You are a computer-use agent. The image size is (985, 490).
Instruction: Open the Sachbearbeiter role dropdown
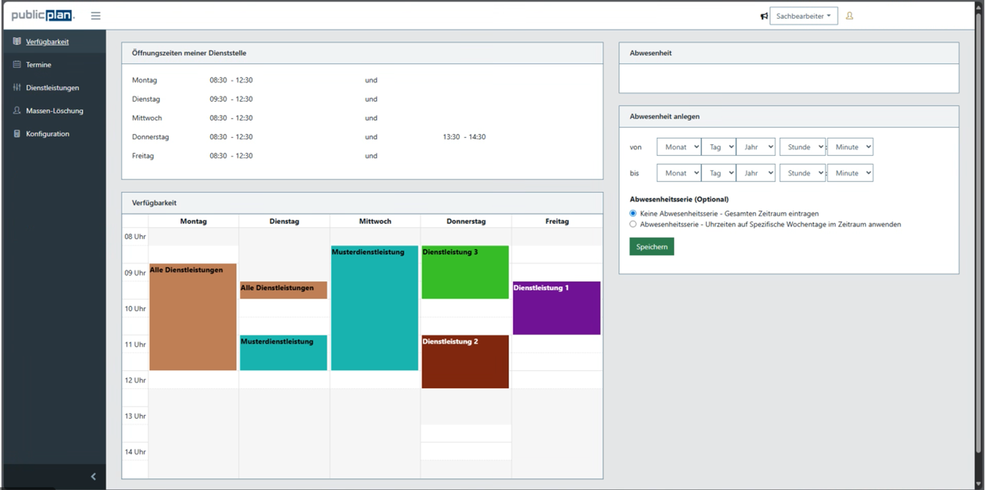tap(803, 16)
